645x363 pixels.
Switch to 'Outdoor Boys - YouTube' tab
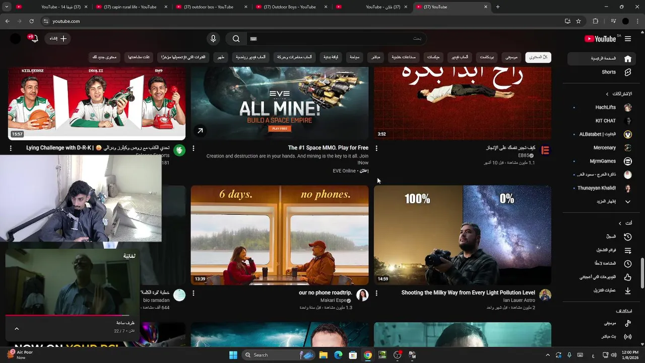point(291,7)
